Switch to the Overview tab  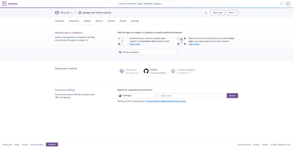pos(59,21)
